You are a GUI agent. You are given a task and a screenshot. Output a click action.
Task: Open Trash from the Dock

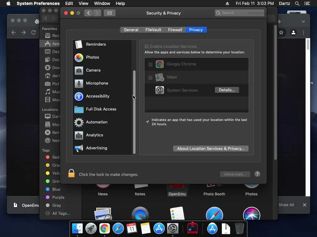[239, 228]
